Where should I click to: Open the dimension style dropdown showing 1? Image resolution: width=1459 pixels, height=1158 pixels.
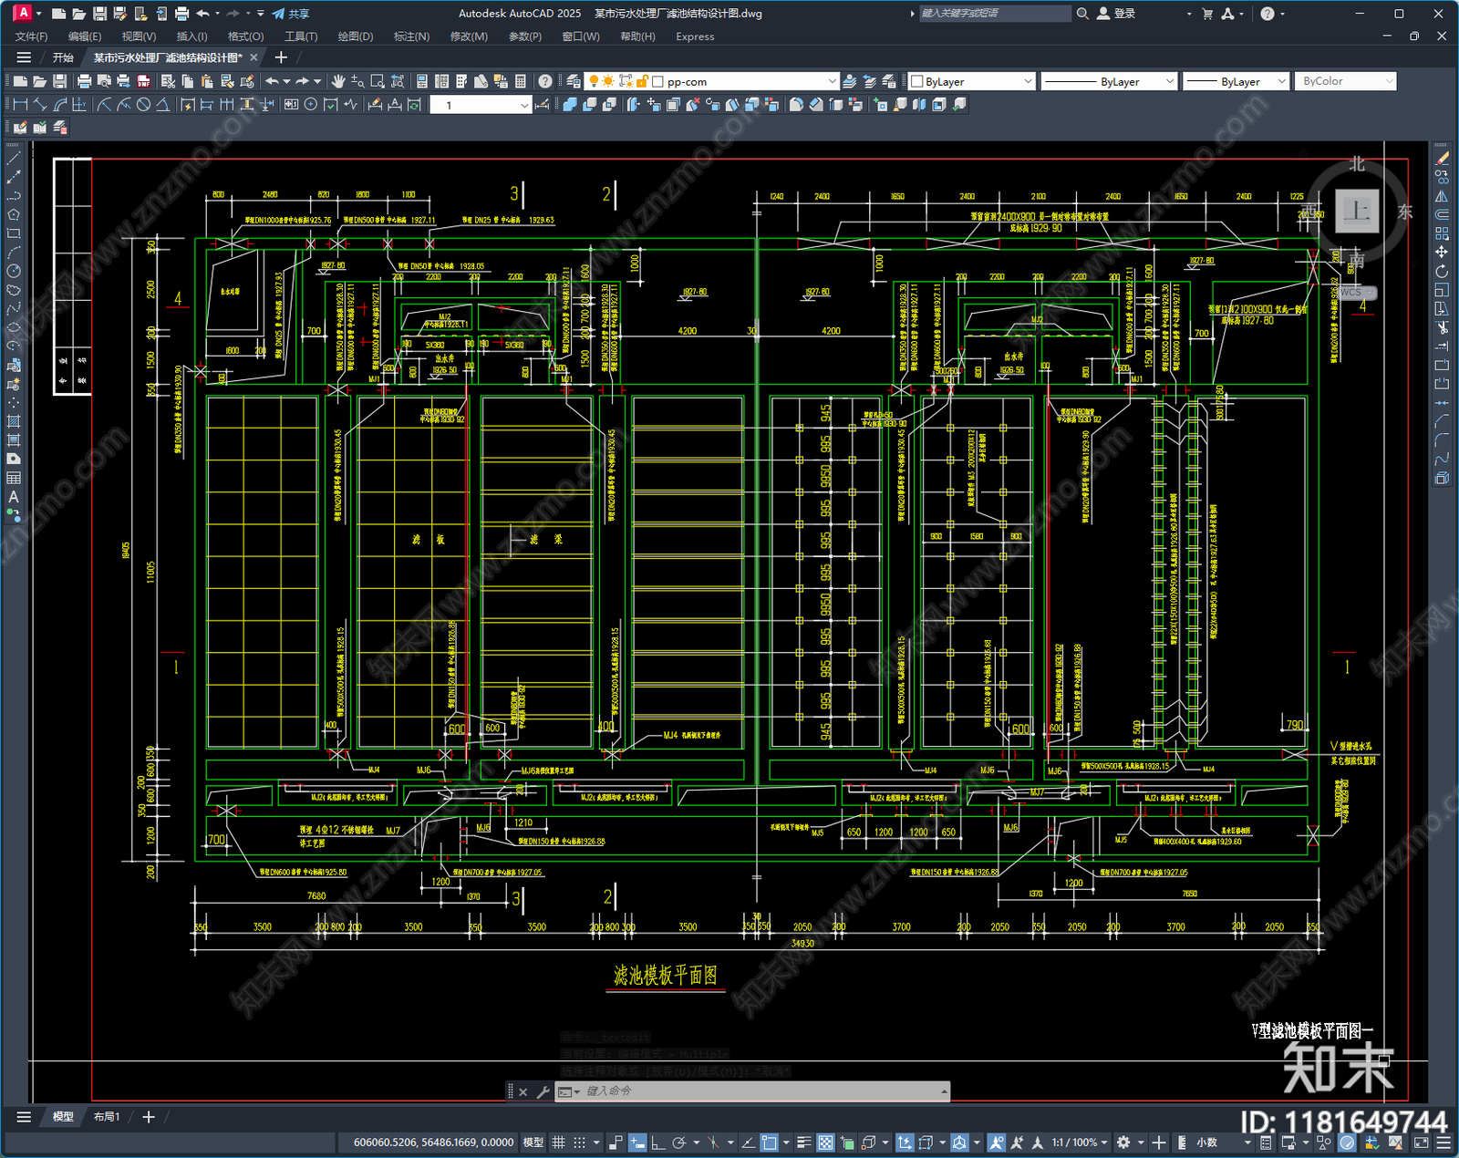pos(481,105)
